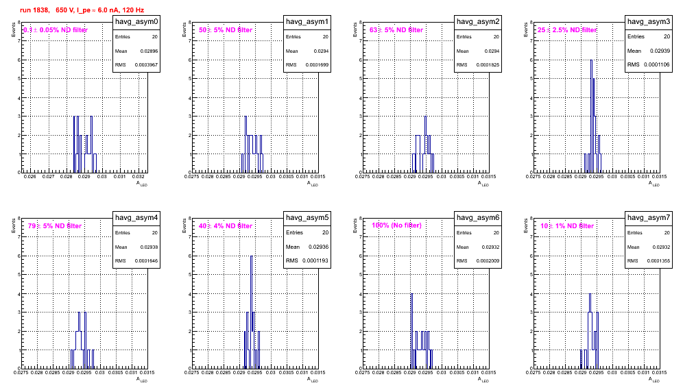Image resolution: width=683 pixels, height=392 pixels.
Task: Click RMS 0.0001106 in havg_asym3 stats
Action: pos(649,65)
